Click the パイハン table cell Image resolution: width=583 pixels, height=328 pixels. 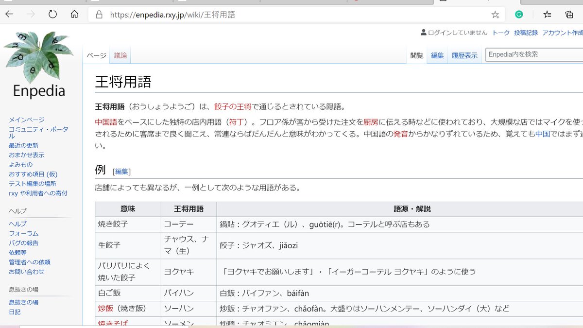[x=189, y=293]
